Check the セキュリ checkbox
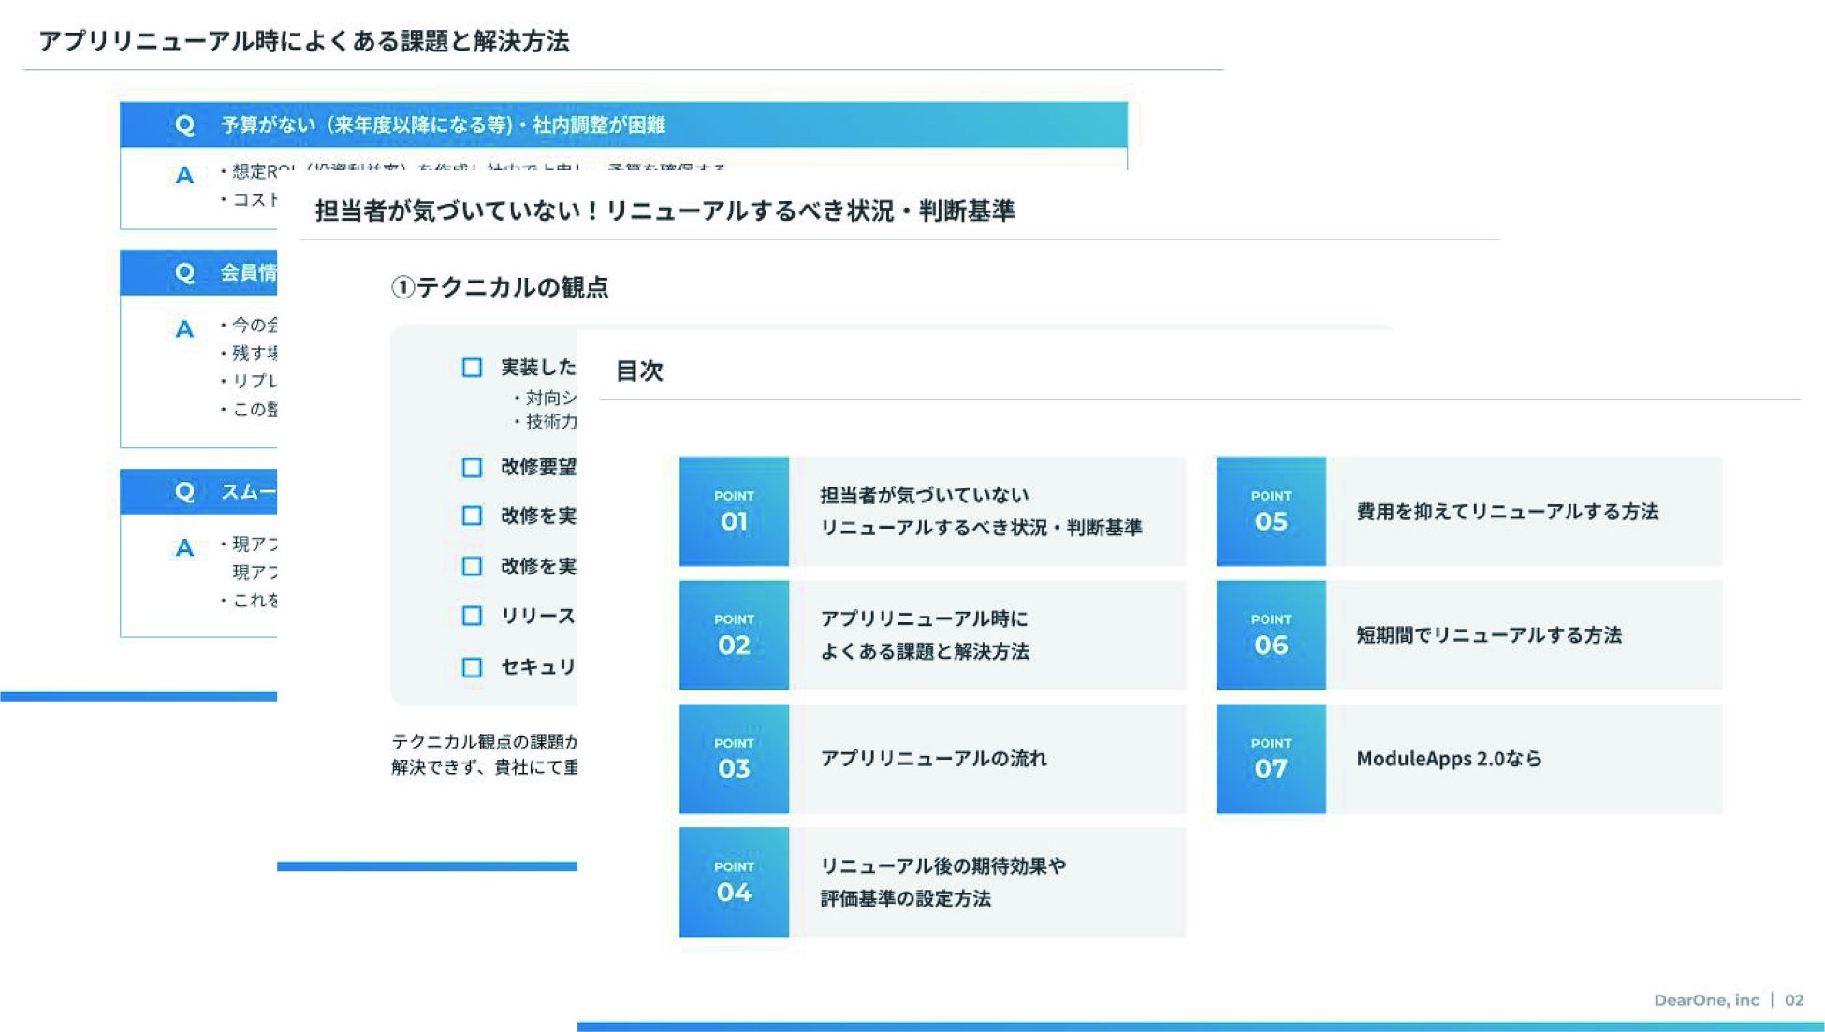 tap(473, 667)
